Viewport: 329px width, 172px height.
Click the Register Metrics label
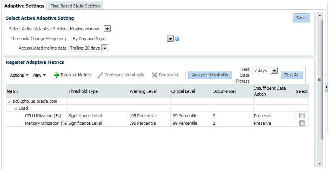pyautogui.click(x=76, y=75)
